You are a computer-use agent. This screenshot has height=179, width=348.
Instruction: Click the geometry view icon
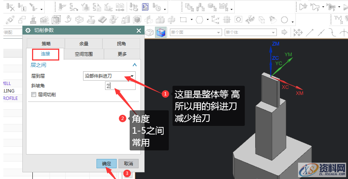pos(212,7)
